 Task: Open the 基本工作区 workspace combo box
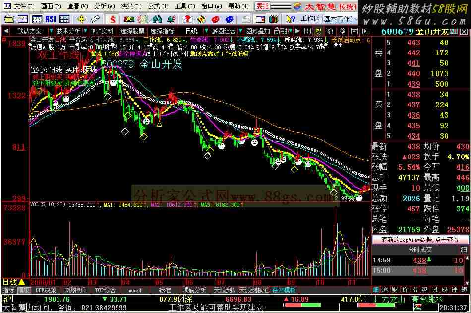pyautogui.click(x=340, y=19)
